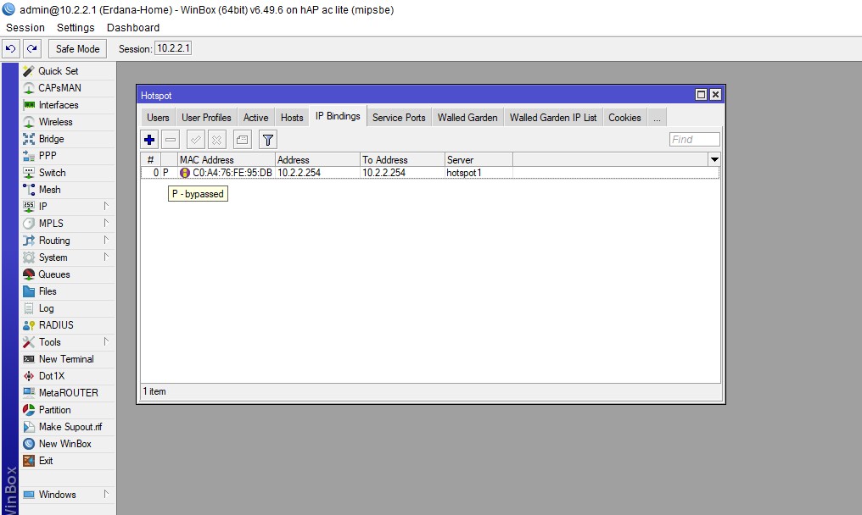Click the Find search field
Viewport: 862px width, 515px height.
(694, 140)
